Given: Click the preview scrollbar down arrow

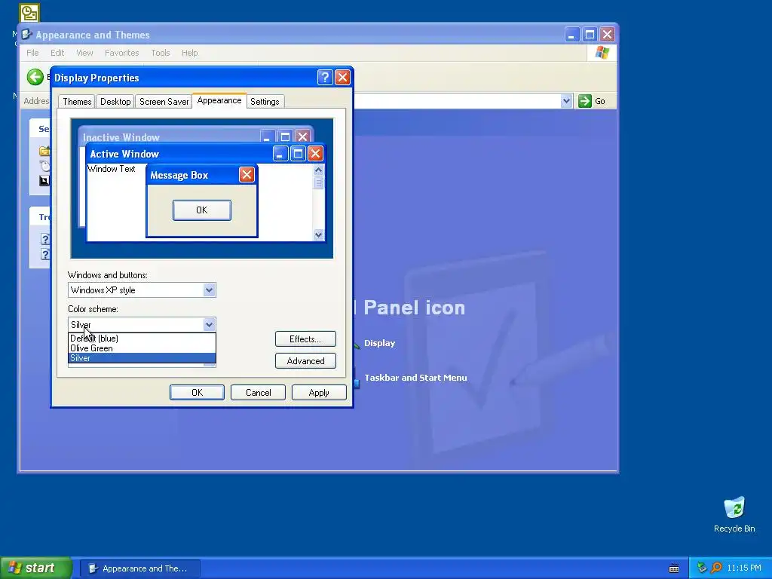Looking at the screenshot, I should [x=319, y=234].
